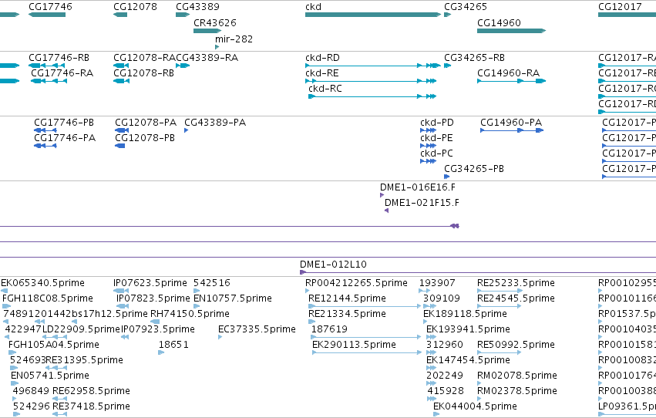The width and height of the screenshot is (656, 418).
Task: Select the 18651 EST label
Action: 173,346
